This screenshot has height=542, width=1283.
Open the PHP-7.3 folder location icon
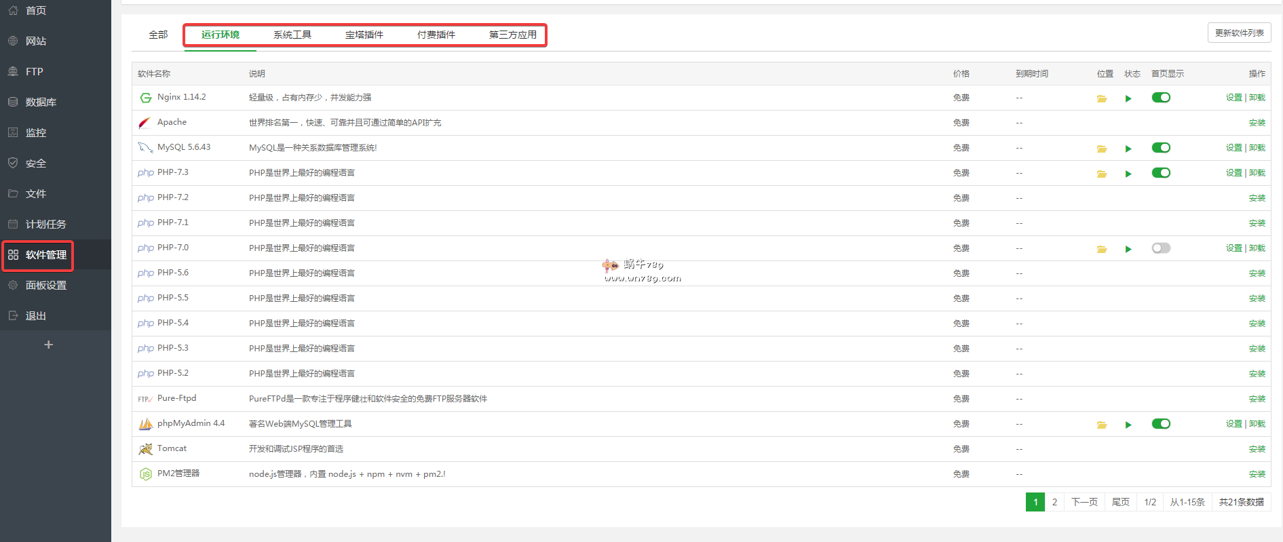[x=1101, y=174]
